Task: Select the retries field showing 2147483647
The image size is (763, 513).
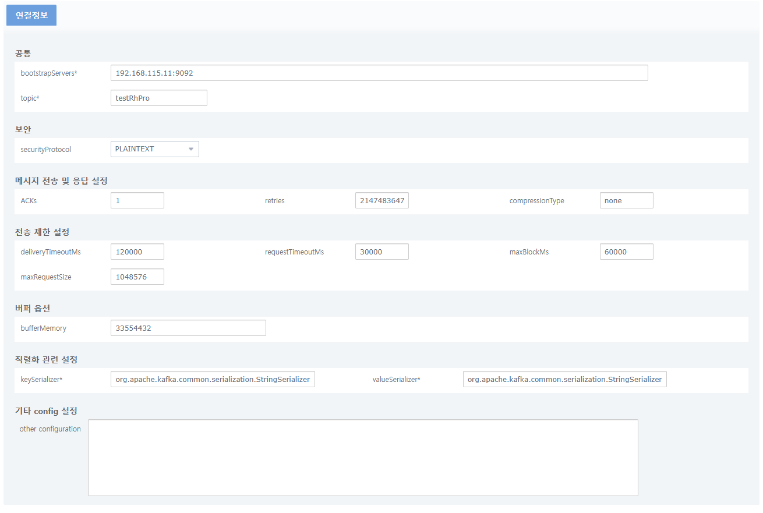Action: pyautogui.click(x=381, y=200)
